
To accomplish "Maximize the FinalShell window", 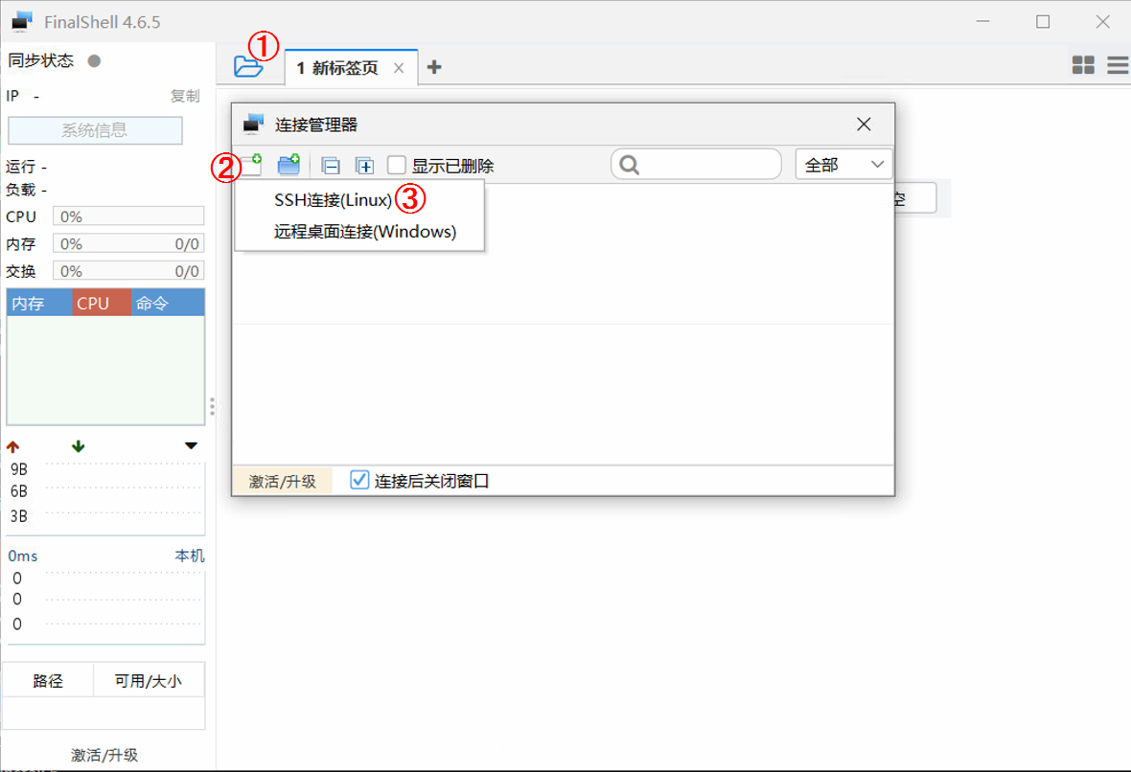I will pyautogui.click(x=1042, y=22).
